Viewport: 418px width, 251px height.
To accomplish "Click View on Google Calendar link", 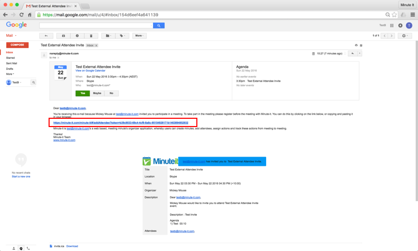I will coord(90,71).
